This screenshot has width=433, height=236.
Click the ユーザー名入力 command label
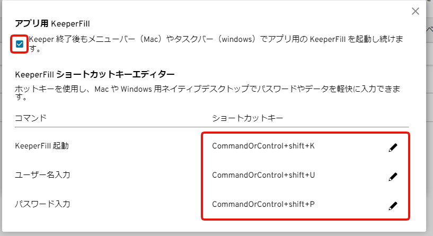point(42,175)
